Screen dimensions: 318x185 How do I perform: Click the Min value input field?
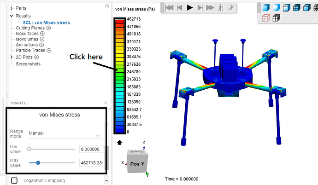click(92, 150)
